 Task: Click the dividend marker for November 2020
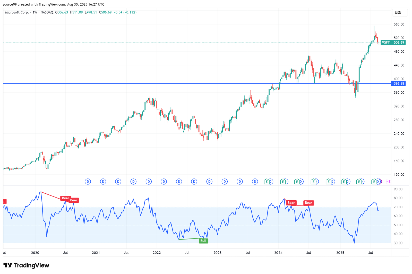point(88,182)
